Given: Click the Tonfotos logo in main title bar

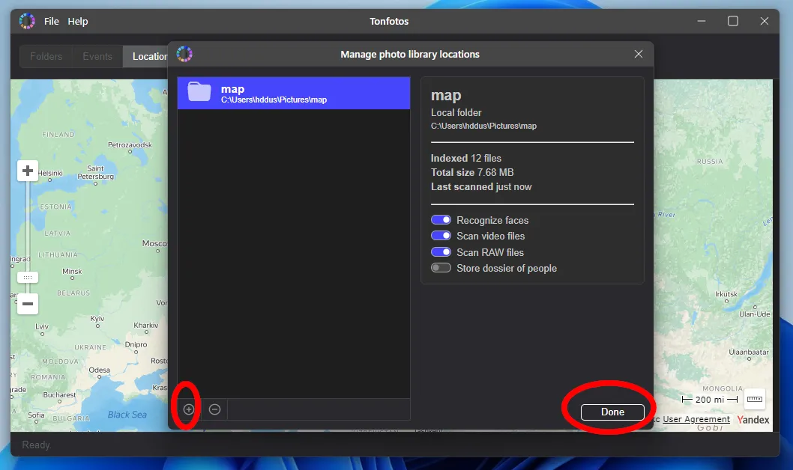Looking at the screenshot, I should (27, 21).
